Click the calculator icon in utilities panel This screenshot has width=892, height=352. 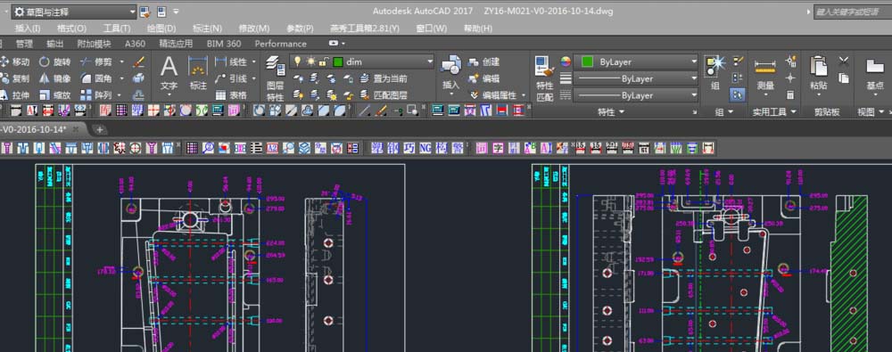[790, 94]
